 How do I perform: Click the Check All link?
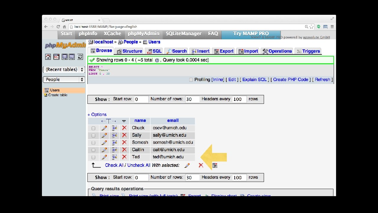[114, 165]
